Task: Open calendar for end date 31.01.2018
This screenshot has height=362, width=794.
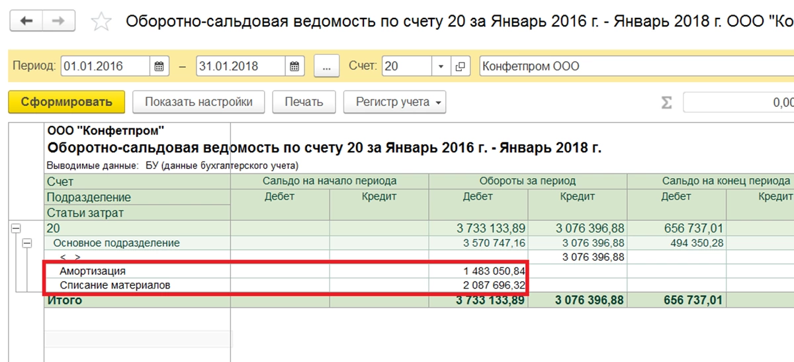Action: point(295,66)
